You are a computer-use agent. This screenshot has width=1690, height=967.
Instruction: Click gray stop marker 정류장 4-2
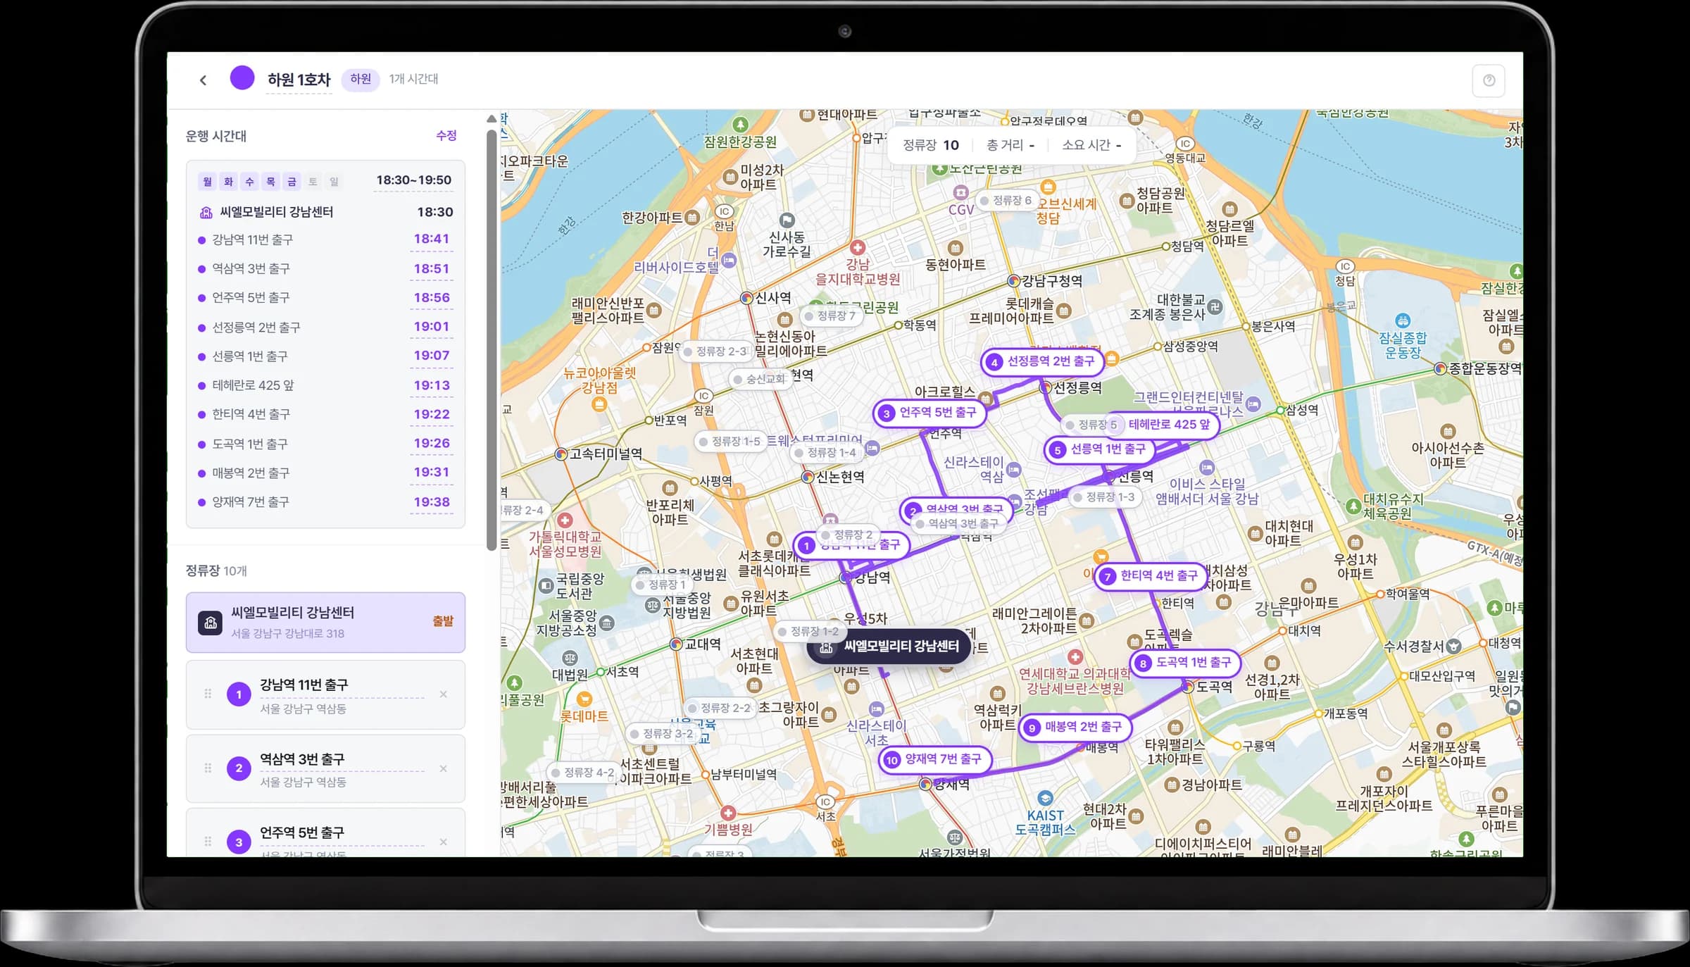(x=582, y=773)
